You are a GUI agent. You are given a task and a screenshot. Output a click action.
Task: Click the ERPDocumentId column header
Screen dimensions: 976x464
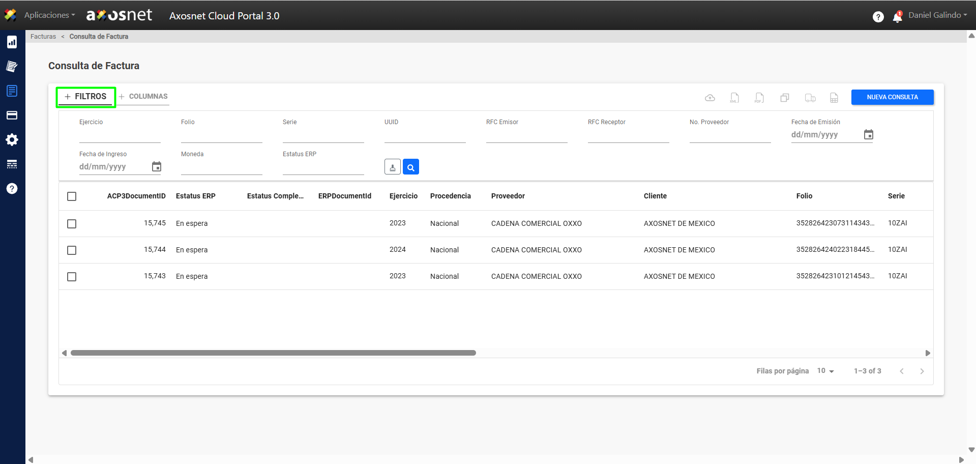[x=345, y=196]
